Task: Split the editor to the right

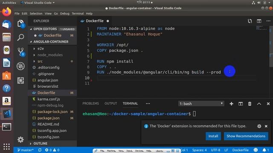Action: (259, 21)
